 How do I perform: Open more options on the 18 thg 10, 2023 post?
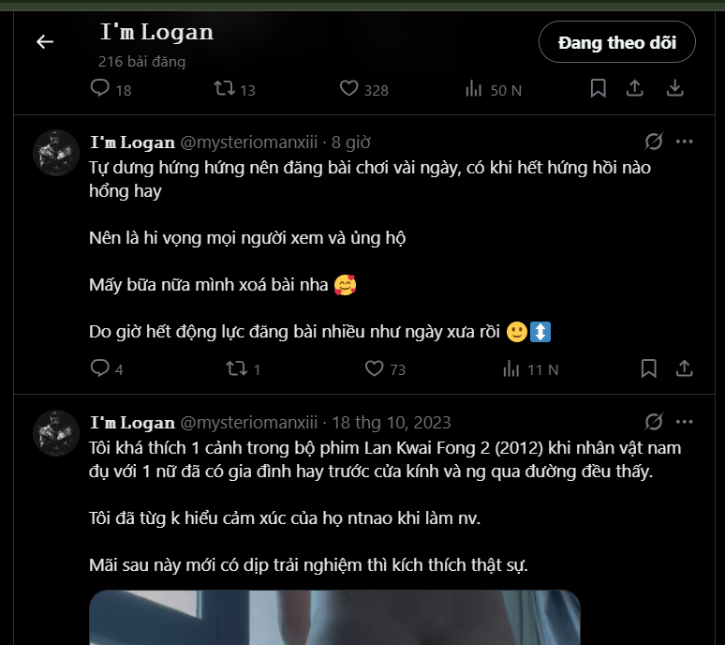(685, 422)
